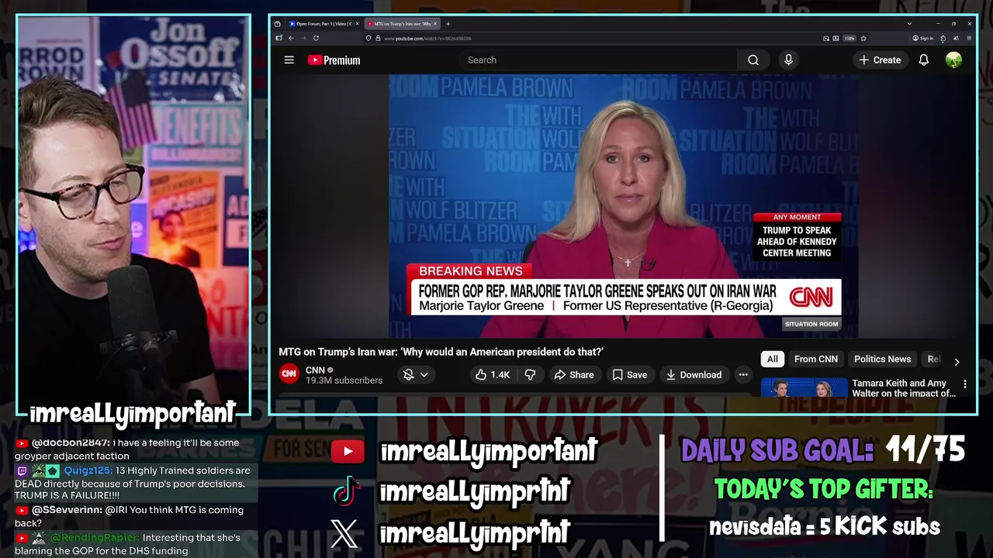
Task: Start voice search with the microphone
Action: pos(788,60)
